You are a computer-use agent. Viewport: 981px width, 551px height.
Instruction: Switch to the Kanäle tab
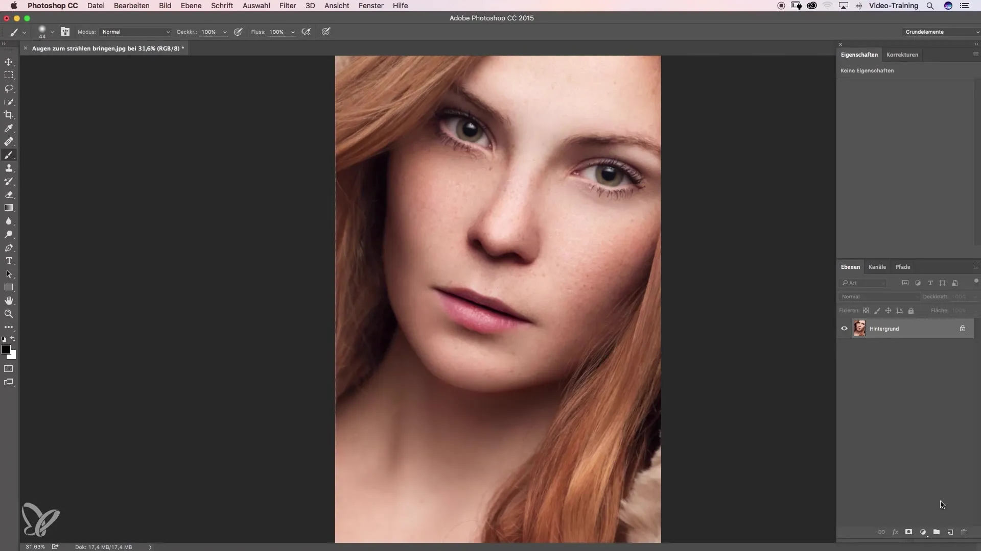877,267
